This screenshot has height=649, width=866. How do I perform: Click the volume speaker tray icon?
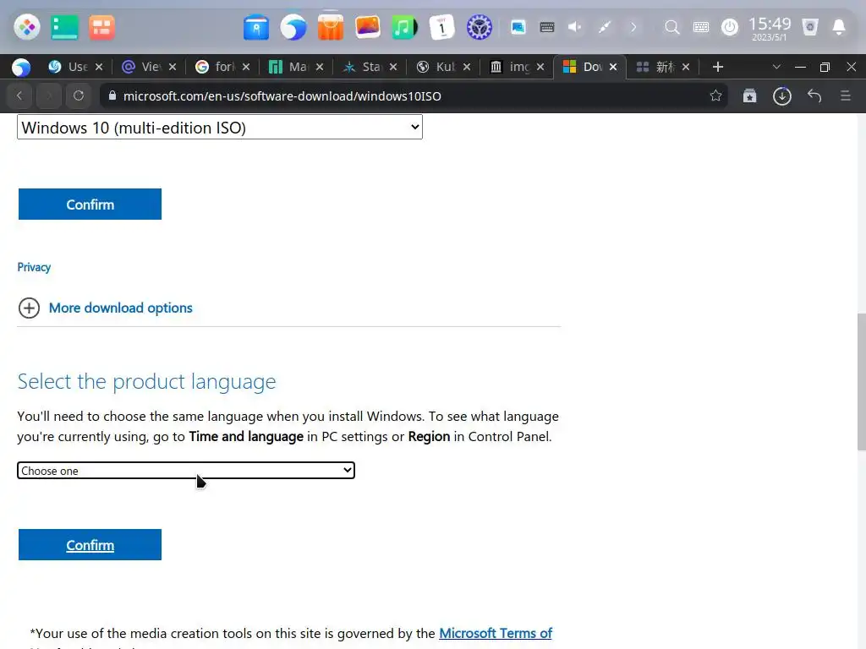(x=575, y=27)
